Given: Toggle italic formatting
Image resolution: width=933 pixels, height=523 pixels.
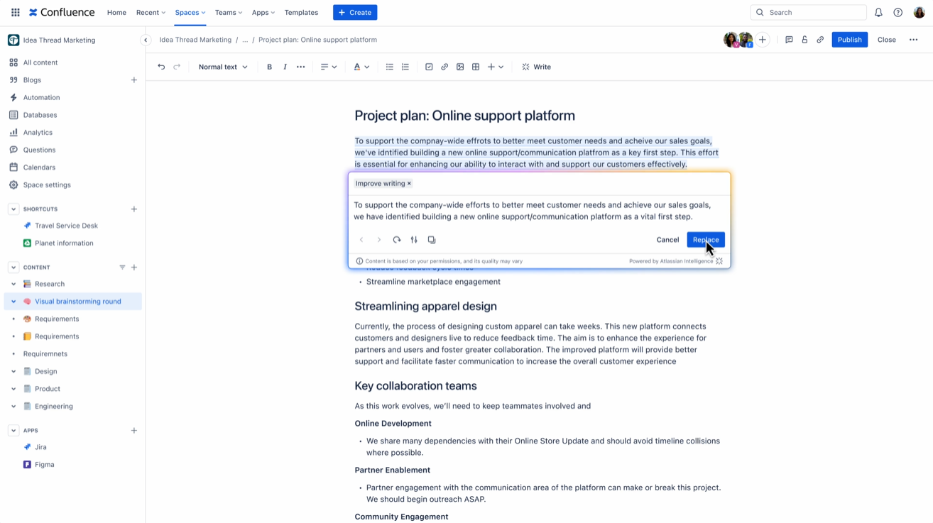Looking at the screenshot, I should [285, 67].
